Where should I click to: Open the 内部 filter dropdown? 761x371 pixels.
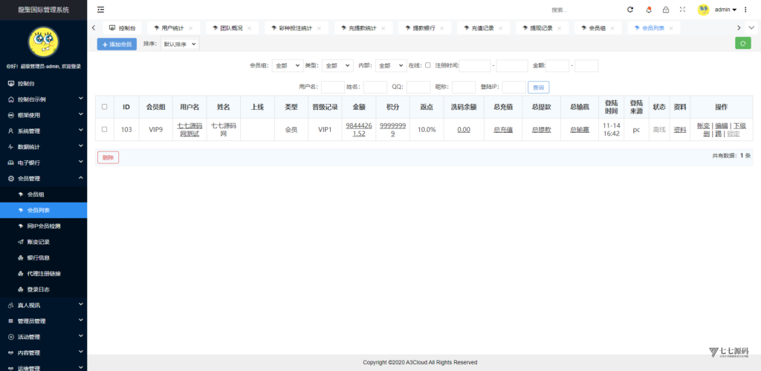point(391,65)
